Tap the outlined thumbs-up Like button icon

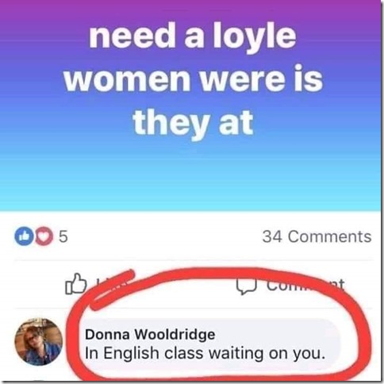click(76, 284)
